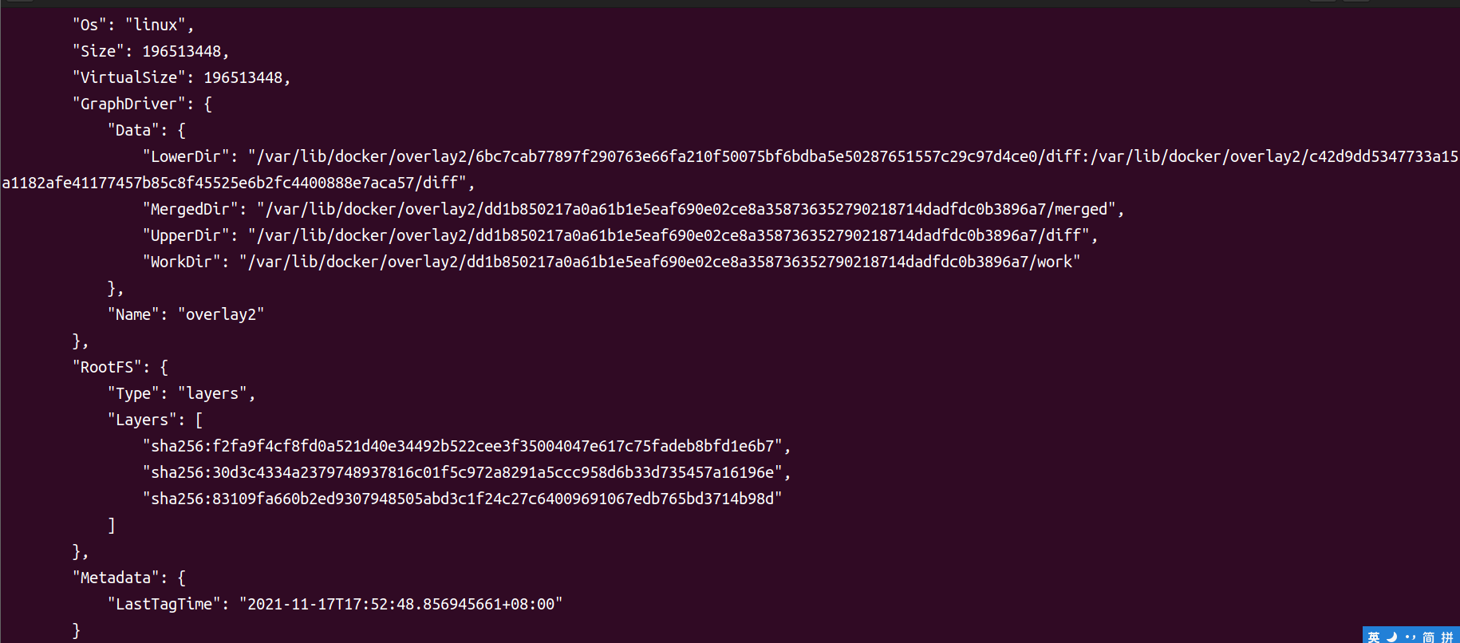Click the MergedDir overlay2 path
1460x643 pixels.
[685, 209]
